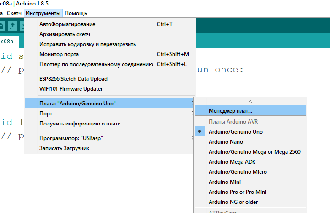Click Получить информацию о плате
330x213 pixels.
point(110,124)
